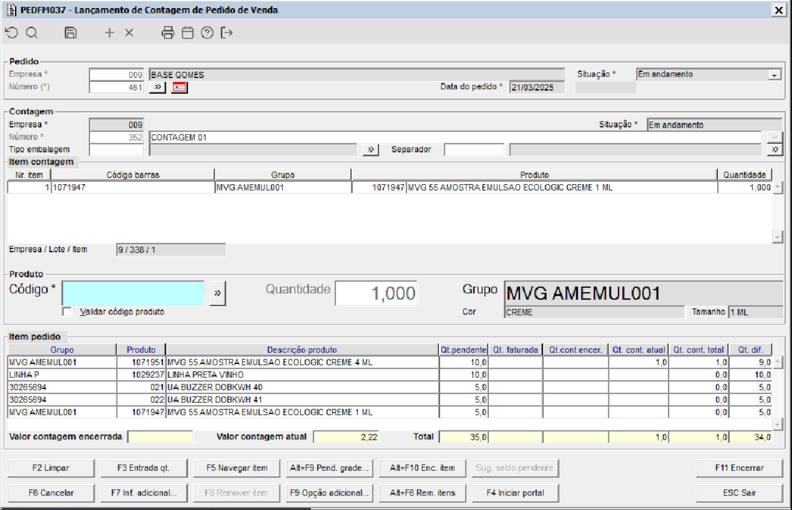Click the Qt. dif. column header

(751, 349)
